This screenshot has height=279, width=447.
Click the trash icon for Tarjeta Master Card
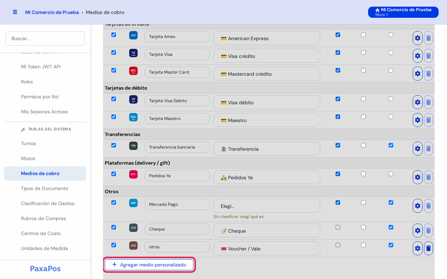428,74
